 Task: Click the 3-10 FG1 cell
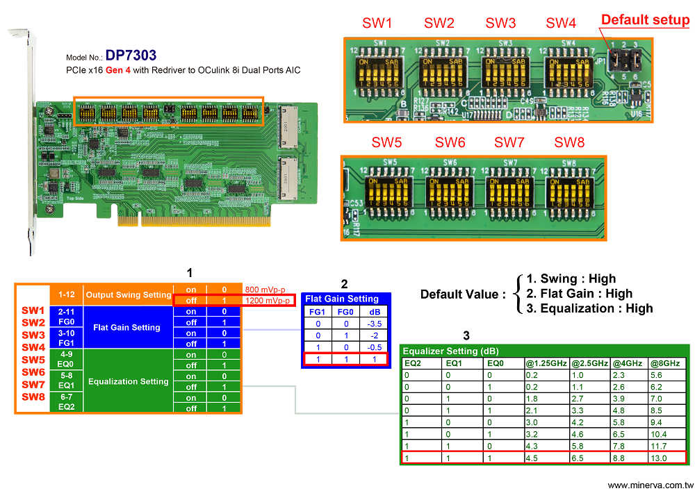pyautogui.click(x=67, y=338)
